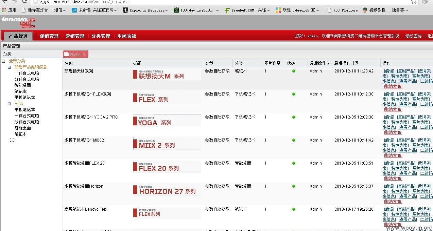433x231 pixels.
Task: Open the 营销管理 menu
Action: (x=75, y=36)
